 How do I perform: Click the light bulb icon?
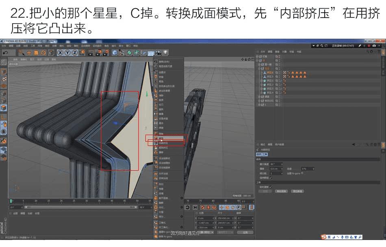pos(165,53)
